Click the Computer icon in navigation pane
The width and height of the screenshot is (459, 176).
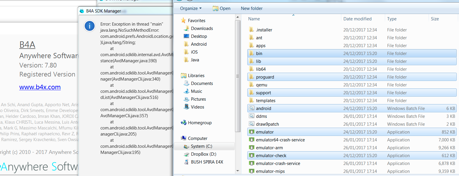pos(183,138)
